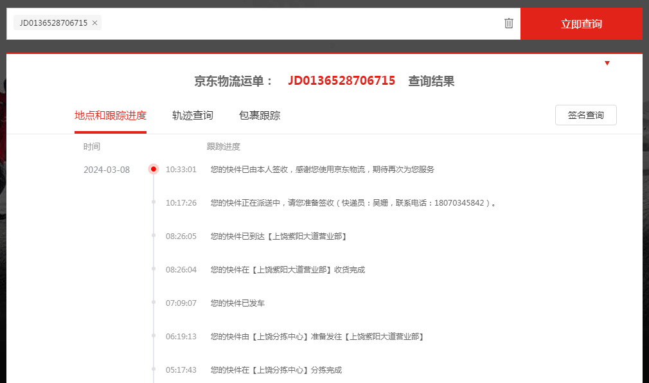Click the 10:33:01 signed-for status line

click(x=322, y=170)
